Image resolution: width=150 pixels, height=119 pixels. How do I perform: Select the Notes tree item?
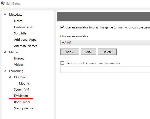click(18, 21)
